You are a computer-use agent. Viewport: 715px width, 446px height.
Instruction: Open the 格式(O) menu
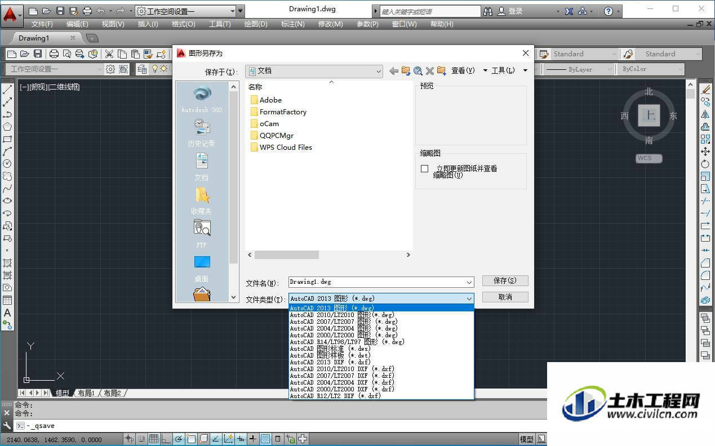tap(184, 24)
